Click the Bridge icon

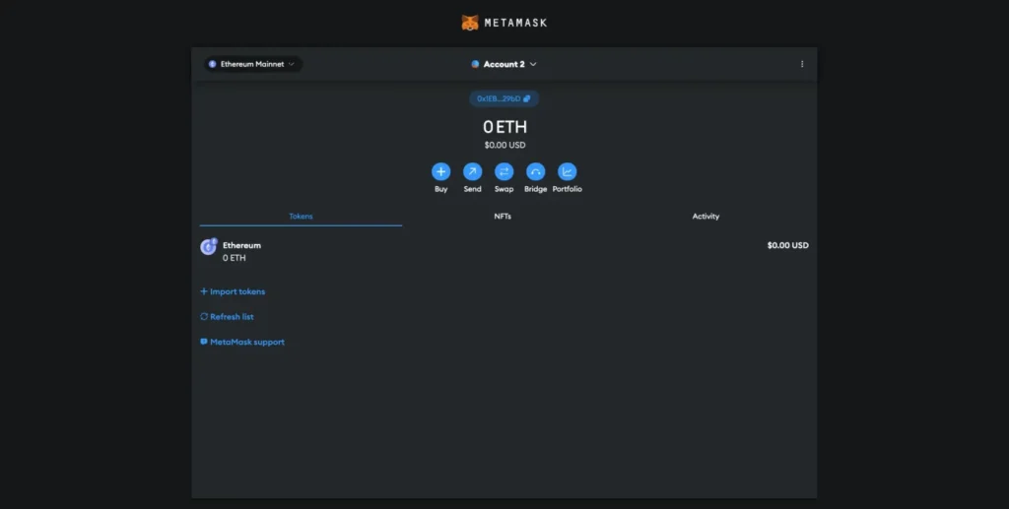[535, 171]
